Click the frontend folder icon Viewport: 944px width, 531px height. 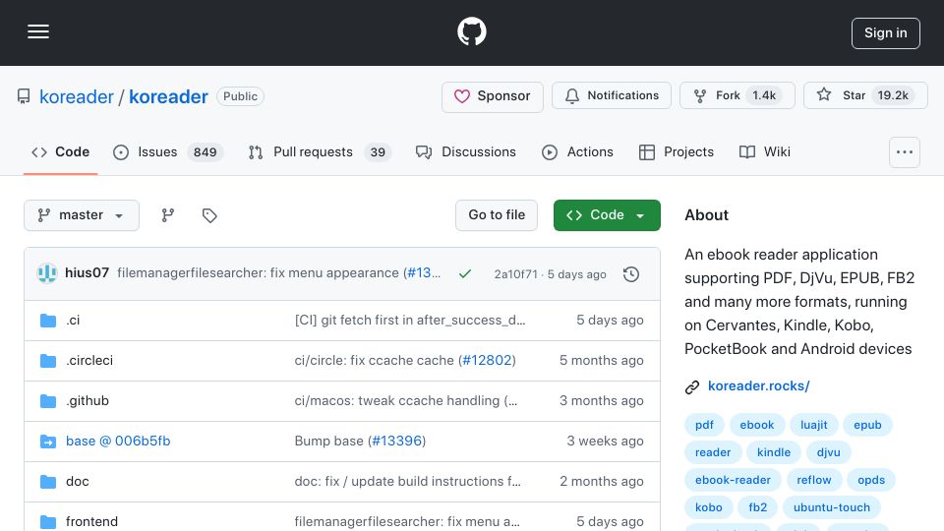(48, 522)
